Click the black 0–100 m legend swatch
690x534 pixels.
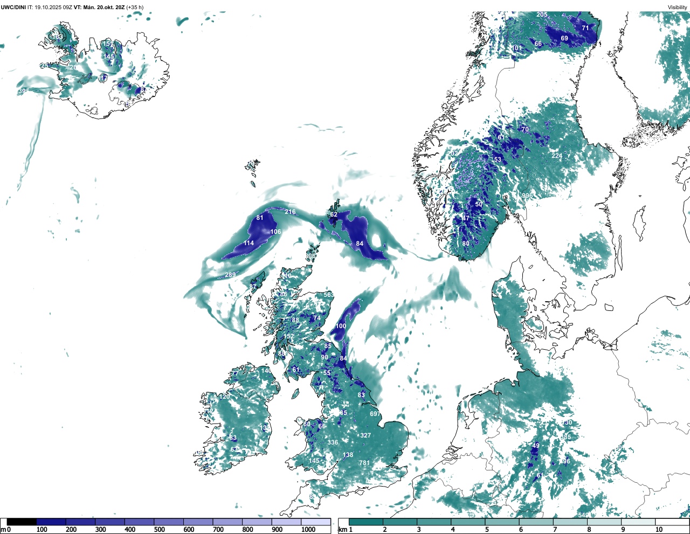[x=22, y=522]
